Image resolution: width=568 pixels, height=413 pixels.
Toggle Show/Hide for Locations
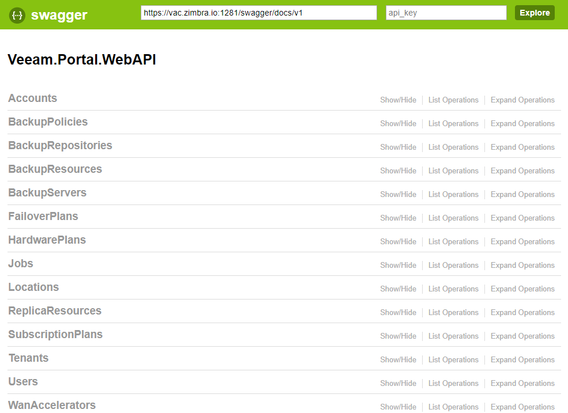point(398,289)
